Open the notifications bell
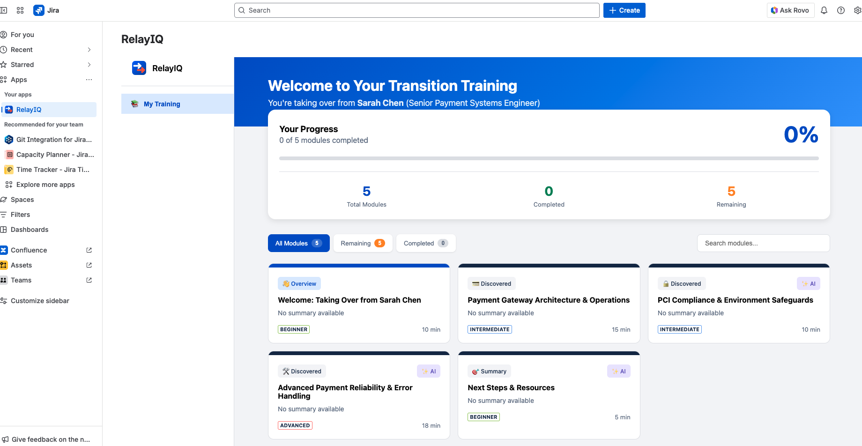Screen dimensions: 862x446 click(x=824, y=10)
